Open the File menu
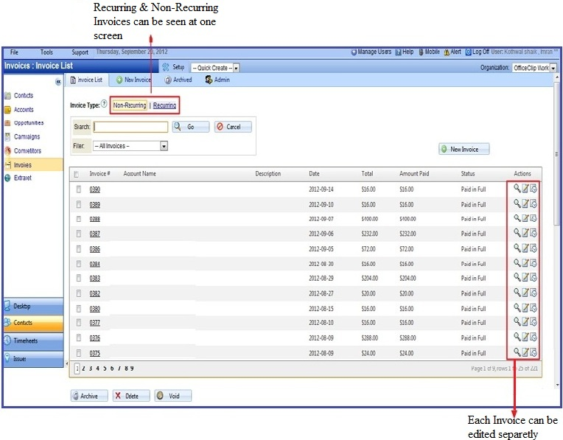Image resolution: width=563 pixels, height=440 pixels. point(14,52)
